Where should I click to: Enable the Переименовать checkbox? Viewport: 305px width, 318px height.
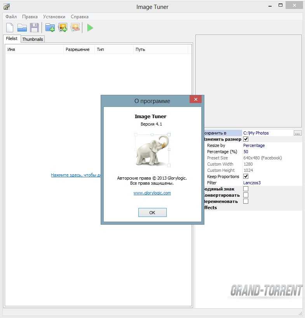246,201
